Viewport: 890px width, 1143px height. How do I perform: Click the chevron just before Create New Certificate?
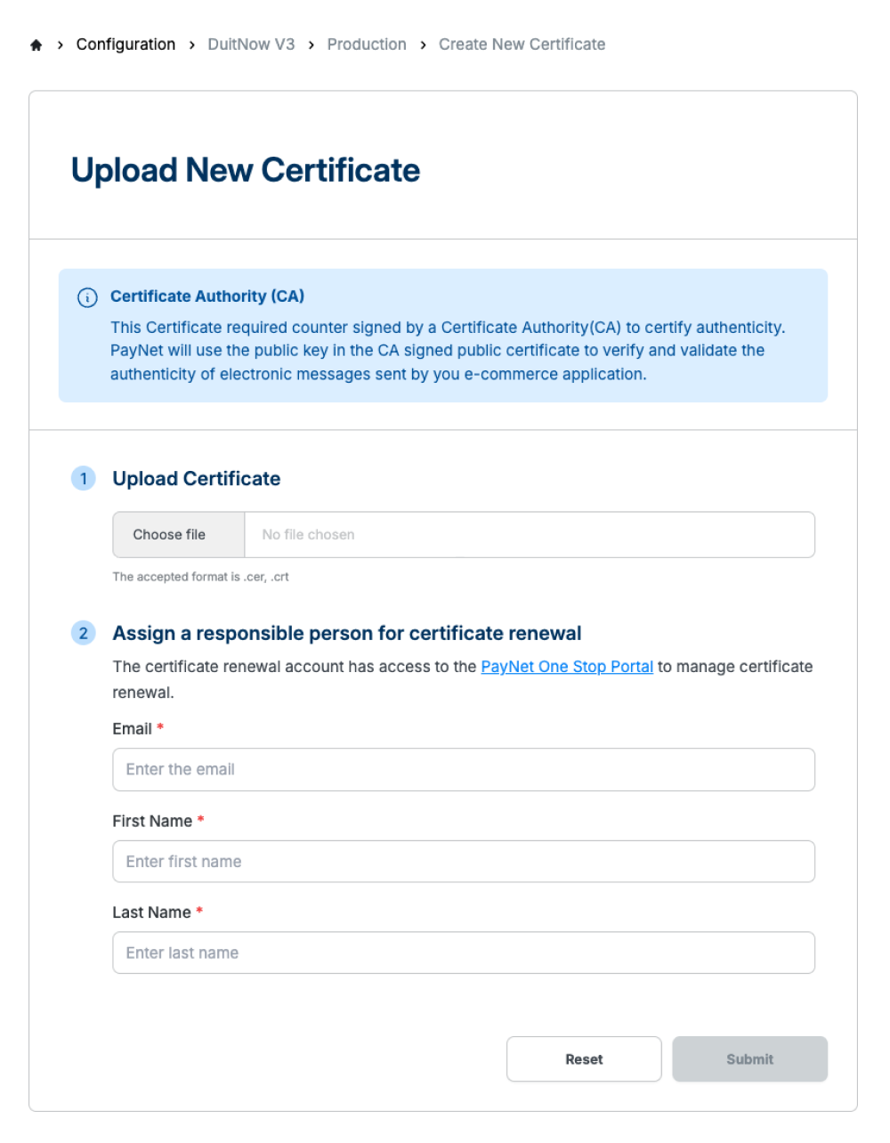point(423,45)
